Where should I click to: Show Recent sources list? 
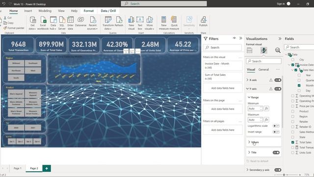coord(92,23)
